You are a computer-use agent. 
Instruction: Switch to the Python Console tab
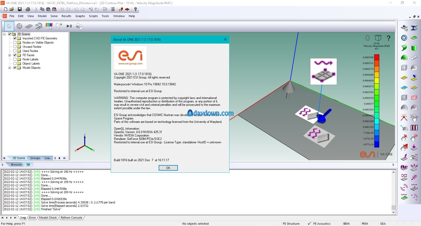(71, 218)
